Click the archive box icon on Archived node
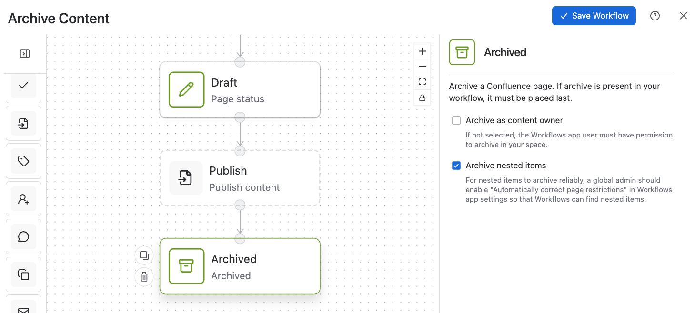The width and height of the screenshot is (695, 313). click(x=186, y=266)
